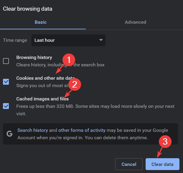Click the red number 2 annotation marker
The height and width of the screenshot is (173, 183).
pos(75,84)
